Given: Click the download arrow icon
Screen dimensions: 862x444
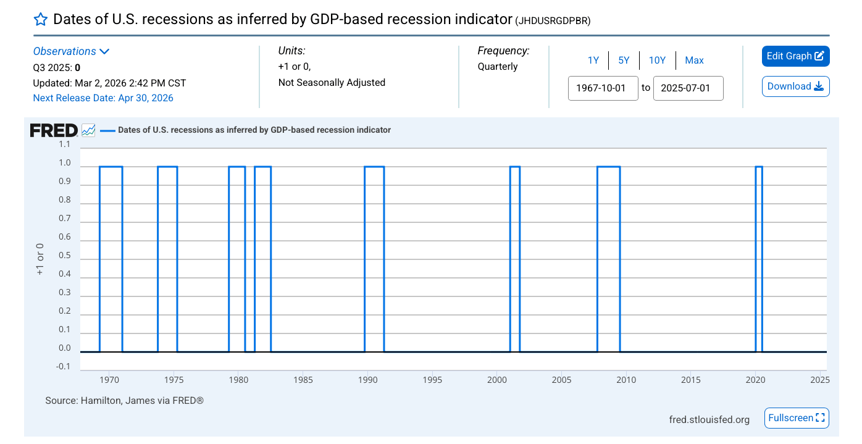Looking at the screenshot, I should tap(819, 86).
